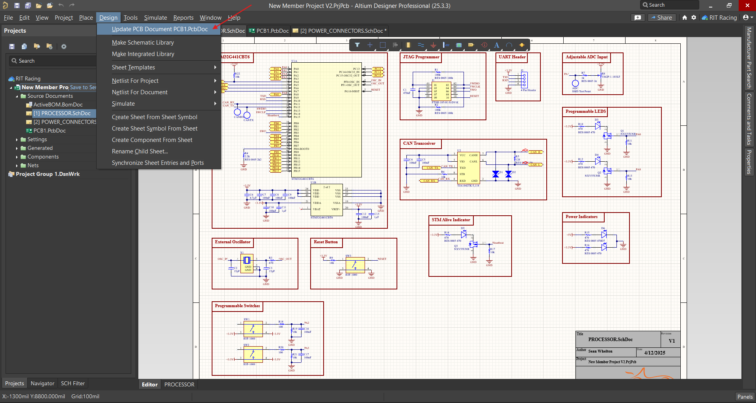This screenshot has height=403, width=756.
Task: Expand the Generated folder
Action: click(x=17, y=148)
